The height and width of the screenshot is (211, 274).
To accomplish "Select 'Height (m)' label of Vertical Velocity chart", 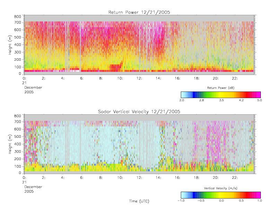I will [10, 144].
